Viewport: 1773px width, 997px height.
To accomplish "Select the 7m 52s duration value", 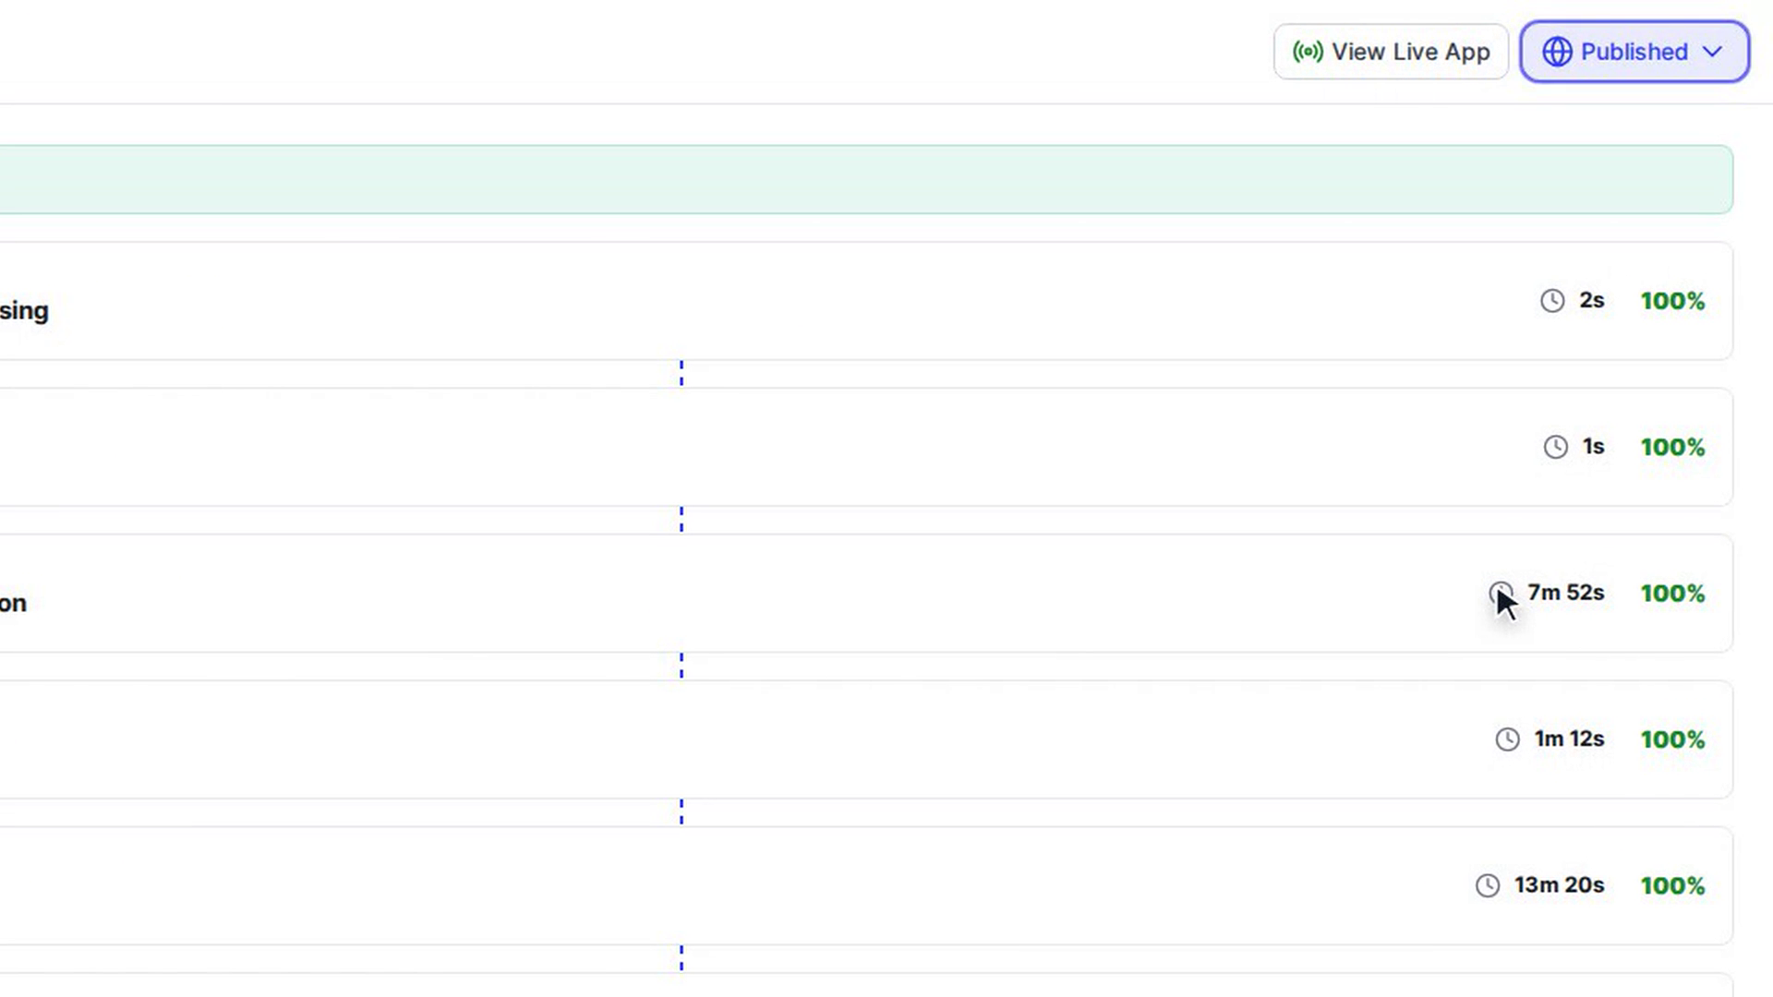I will point(1566,593).
